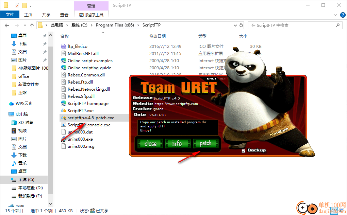Click the close button in Team URET patcher
The width and height of the screenshot is (347, 215).
[x=150, y=144]
